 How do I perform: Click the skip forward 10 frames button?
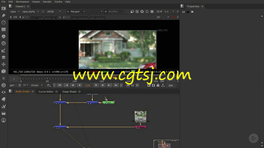pyautogui.click(x=137, y=86)
